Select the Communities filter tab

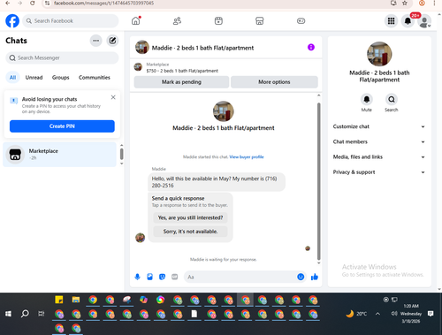click(95, 78)
